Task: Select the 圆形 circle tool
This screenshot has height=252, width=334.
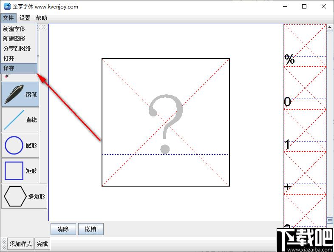Action: click(x=20, y=145)
